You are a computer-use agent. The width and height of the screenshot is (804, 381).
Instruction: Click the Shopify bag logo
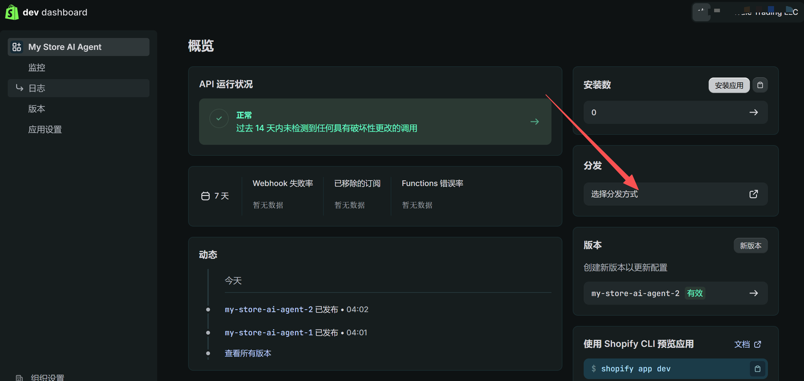coord(12,12)
